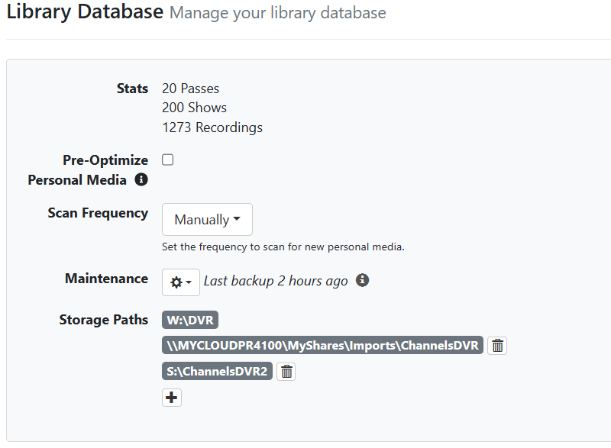Open the Maintenance gear menu
This screenshot has height=448, width=611.
pos(181,282)
